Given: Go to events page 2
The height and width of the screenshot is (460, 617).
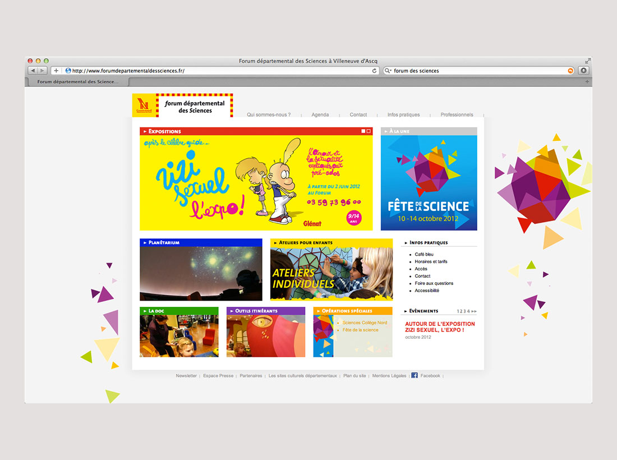Looking at the screenshot, I should tap(461, 311).
